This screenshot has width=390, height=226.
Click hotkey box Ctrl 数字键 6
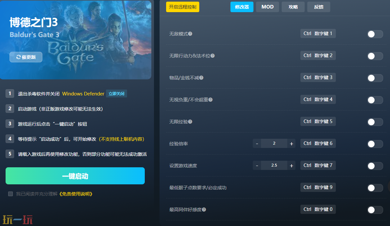tap(318, 143)
